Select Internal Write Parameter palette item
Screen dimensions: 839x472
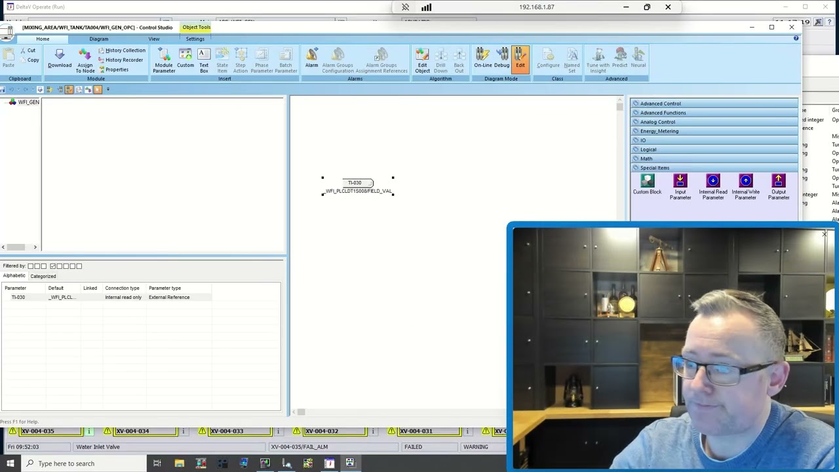coord(745,187)
